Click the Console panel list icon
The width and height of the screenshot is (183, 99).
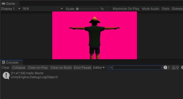point(3,62)
